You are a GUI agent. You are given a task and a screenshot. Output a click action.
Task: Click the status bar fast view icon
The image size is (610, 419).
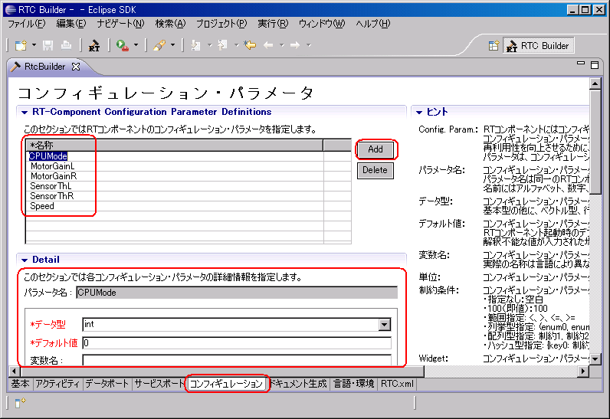(20, 403)
